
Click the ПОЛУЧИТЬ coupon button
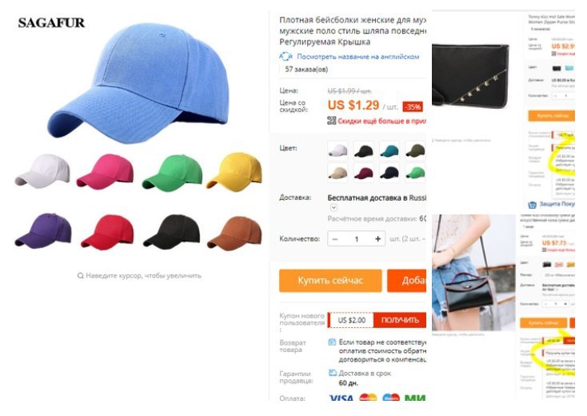coord(400,320)
